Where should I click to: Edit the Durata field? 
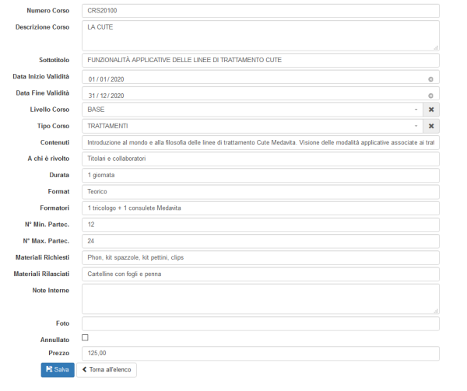260,175
